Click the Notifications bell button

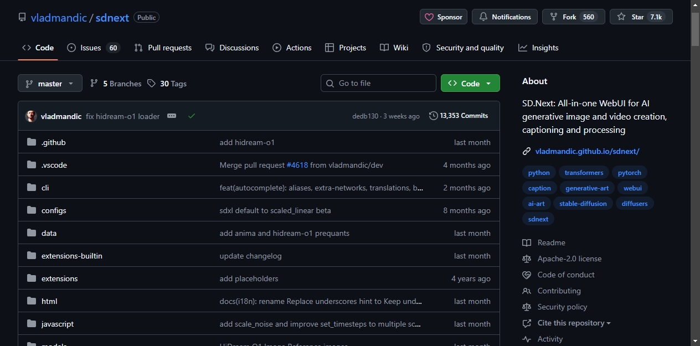[505, 17]
